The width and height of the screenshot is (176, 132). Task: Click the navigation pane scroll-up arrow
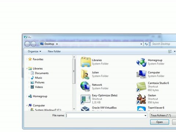point(74,57)
